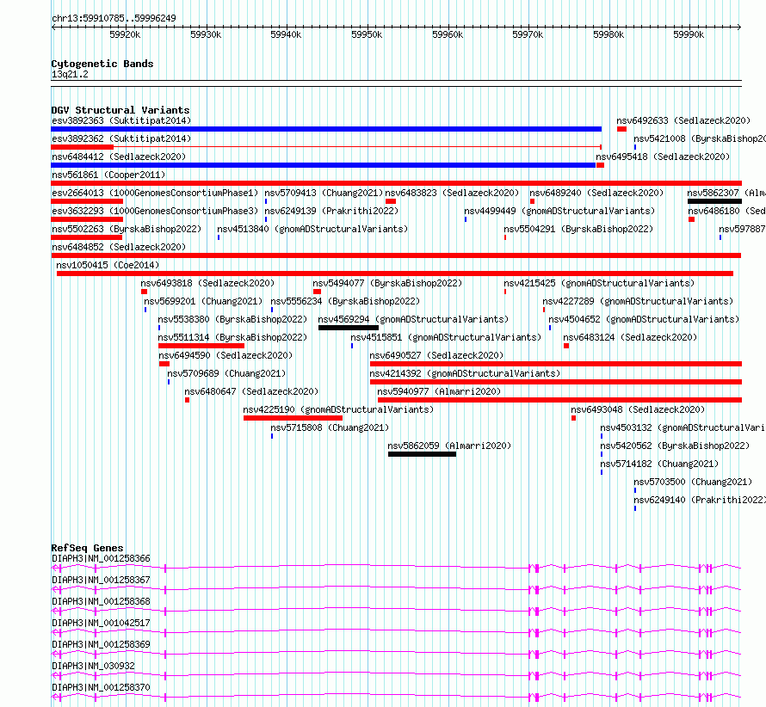The image size is (766, 707).
Task: Open the nsv6249139 (Prakrithi2022) variant label
Action: click(331, 211)
